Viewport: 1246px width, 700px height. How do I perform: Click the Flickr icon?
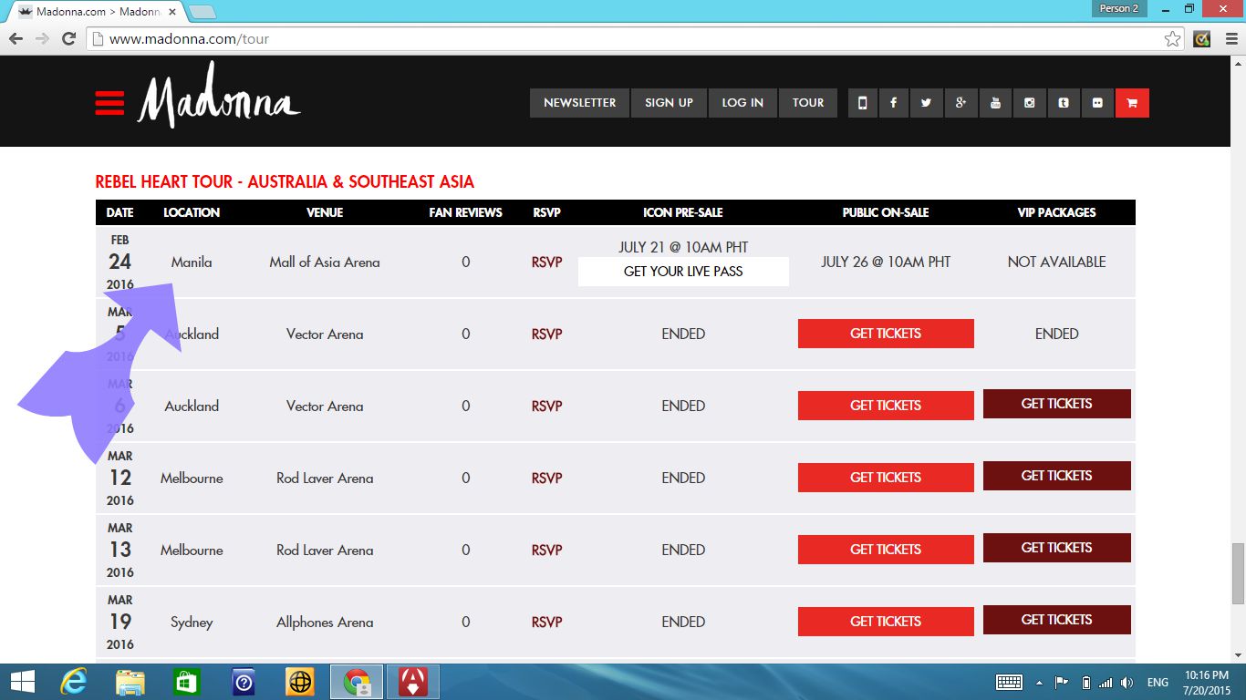(1097, 103)
